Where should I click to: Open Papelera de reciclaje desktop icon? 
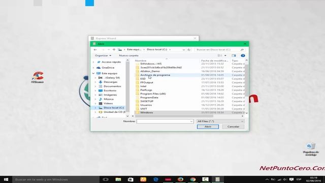pos(310,149)
